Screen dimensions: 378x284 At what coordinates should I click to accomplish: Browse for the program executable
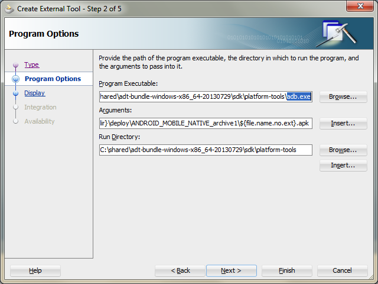pos(343,97)
